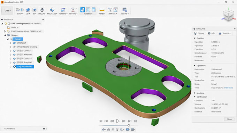Image resolution: width=237 pixels, height=133 pixels.
Task: Open the Grid and Snaps icon
Action: point(132,130)
